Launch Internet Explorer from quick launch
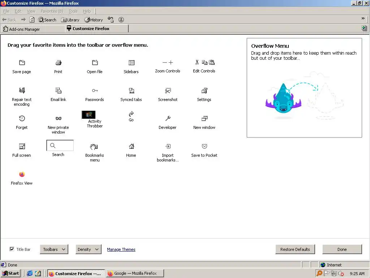 pyautogui.click(x=30, y=274)
